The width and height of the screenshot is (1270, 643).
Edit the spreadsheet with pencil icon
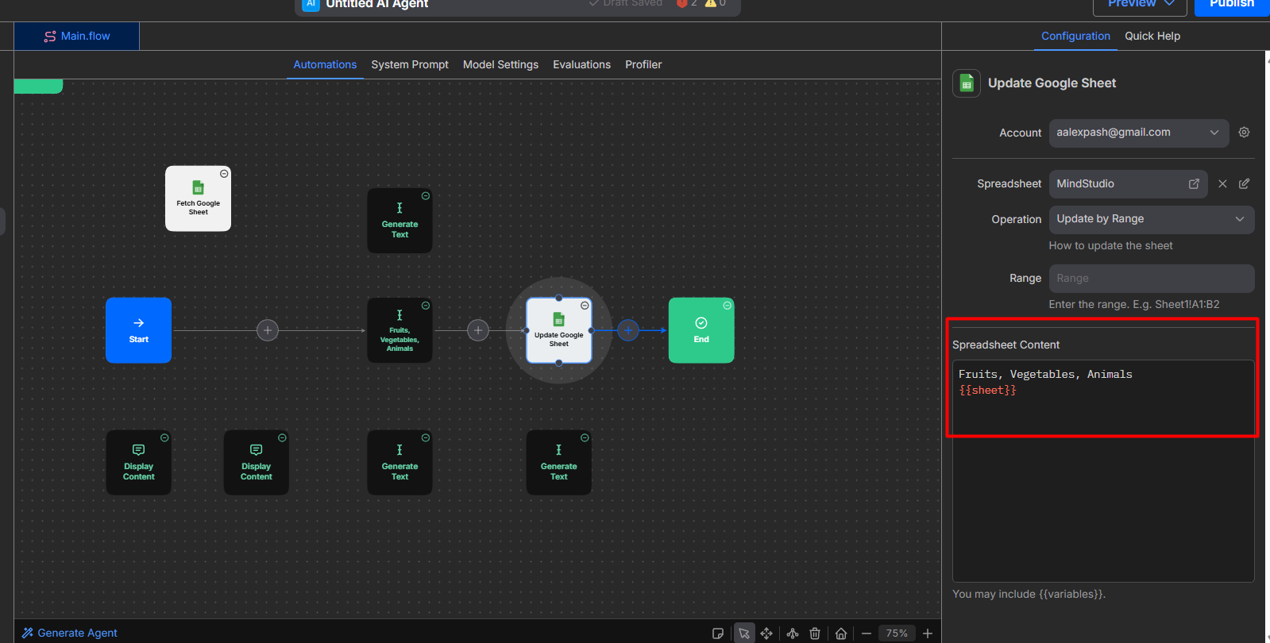pos(1245,184)
